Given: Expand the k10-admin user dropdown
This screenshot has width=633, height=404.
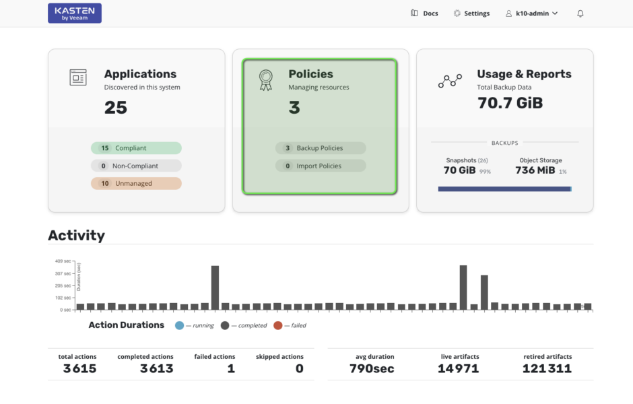Looking at the screenshot, I should click(532, 13).
